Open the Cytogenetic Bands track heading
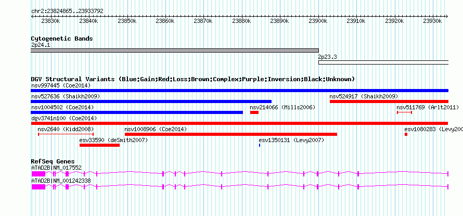463x216 pixels. [x=62, y=39]
